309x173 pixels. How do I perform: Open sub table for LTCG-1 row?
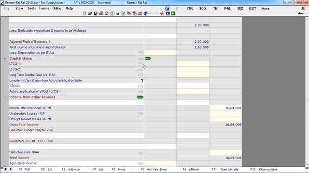tap(140, 64)
